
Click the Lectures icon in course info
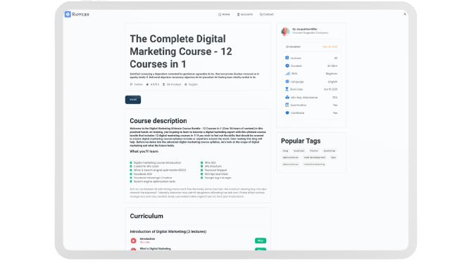tap(287, 58)
